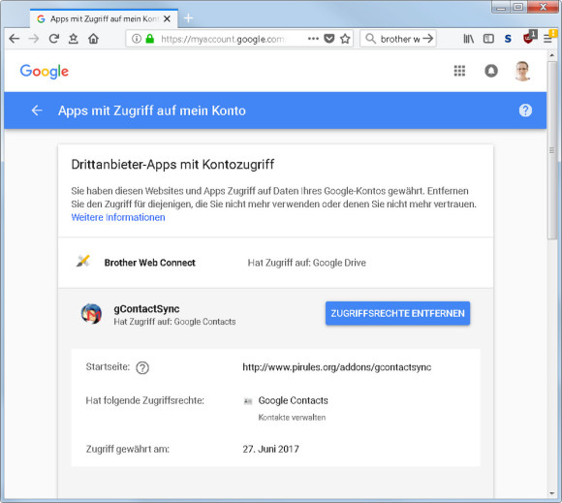The width and height of the screenshot is (562, 503).
Task: Click the search box with brother w
Action: pos(399,39)
